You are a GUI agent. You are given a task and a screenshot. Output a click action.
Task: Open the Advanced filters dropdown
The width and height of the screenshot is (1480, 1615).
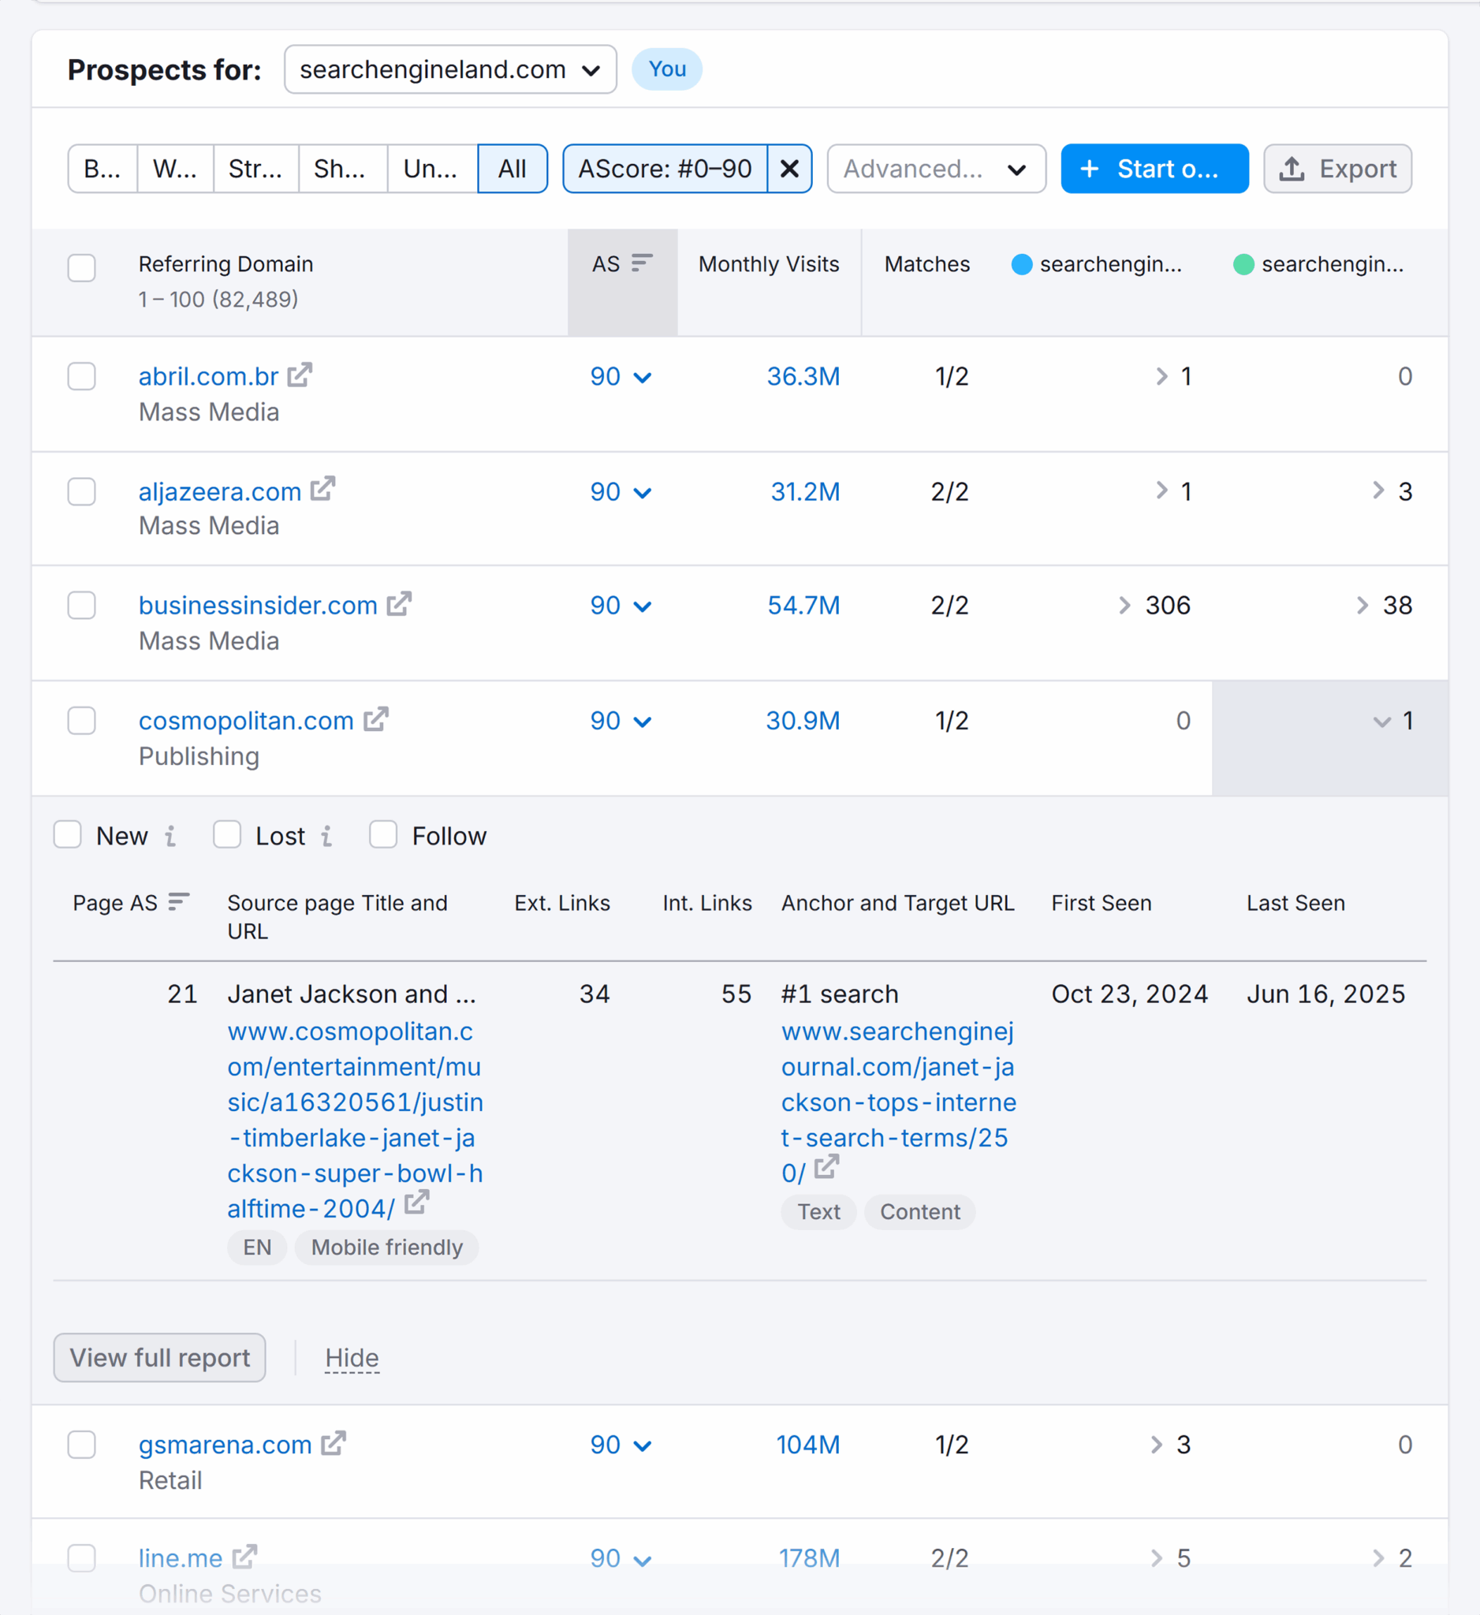click(936, 169)
